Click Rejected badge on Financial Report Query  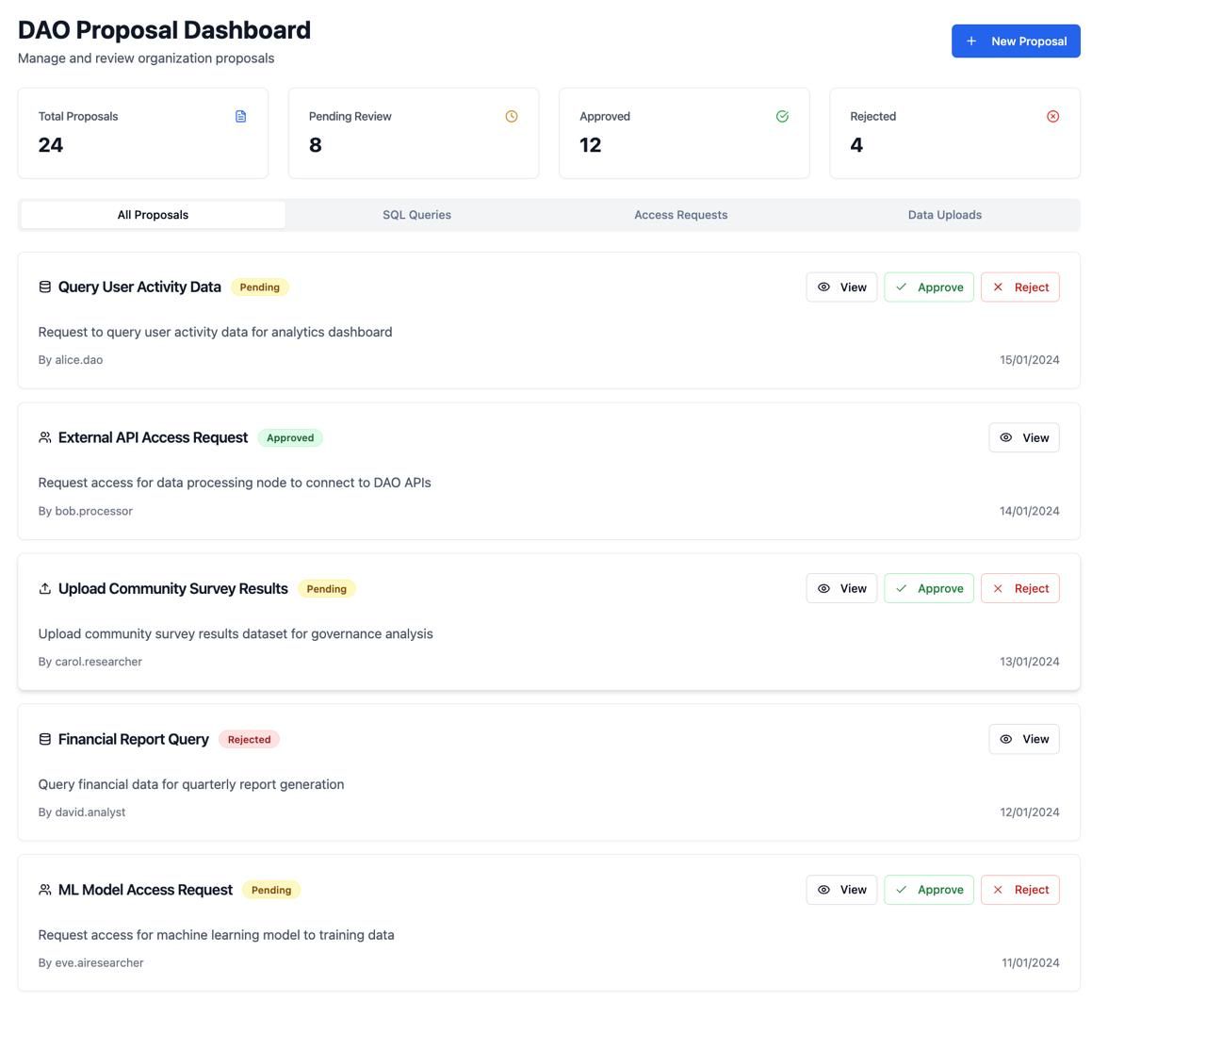(x=249, y=740)
